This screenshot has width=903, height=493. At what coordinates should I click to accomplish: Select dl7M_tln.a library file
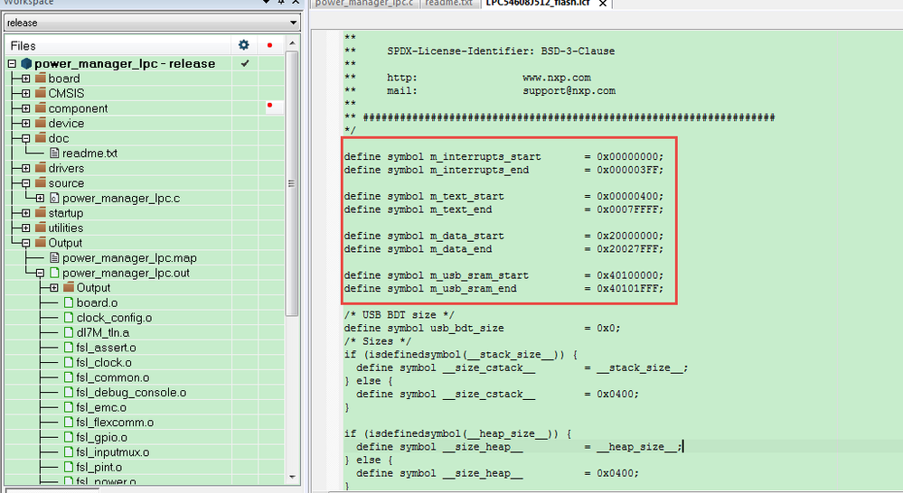(103, 332)
